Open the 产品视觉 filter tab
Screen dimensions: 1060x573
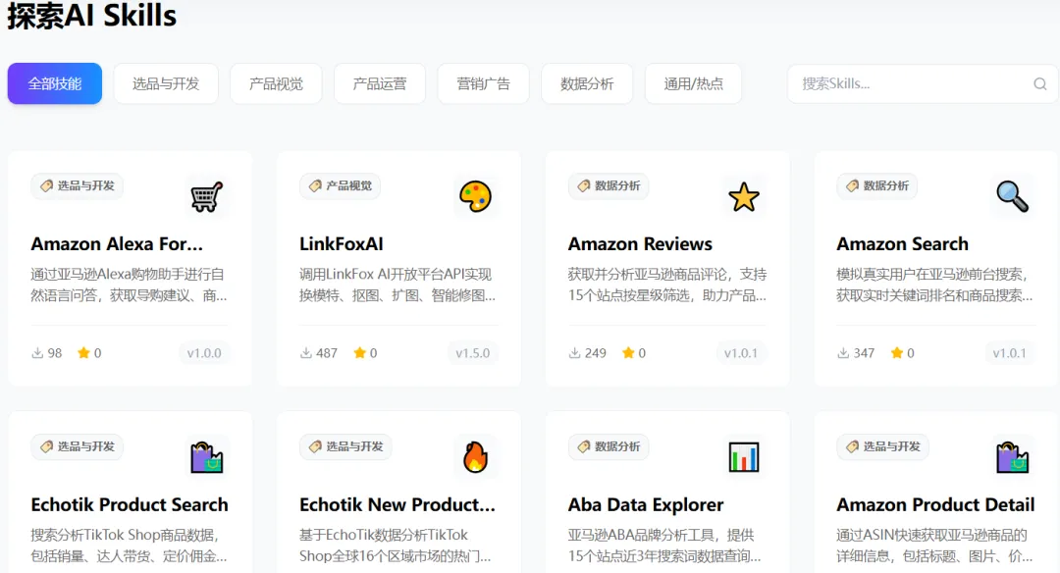tap(276, 83)
